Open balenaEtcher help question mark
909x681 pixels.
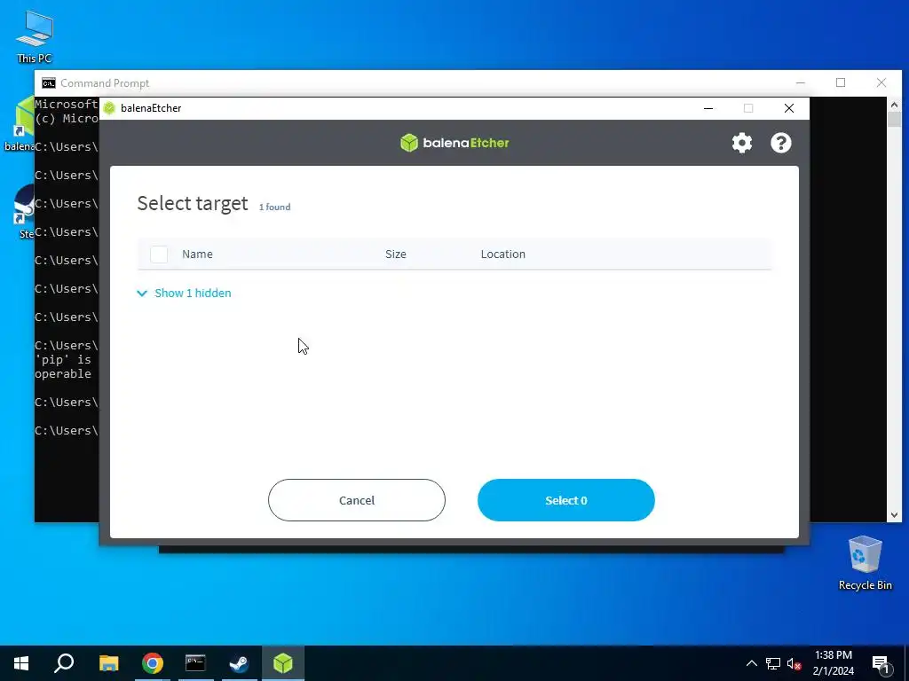pyautogui.click(x=781, y=143)
